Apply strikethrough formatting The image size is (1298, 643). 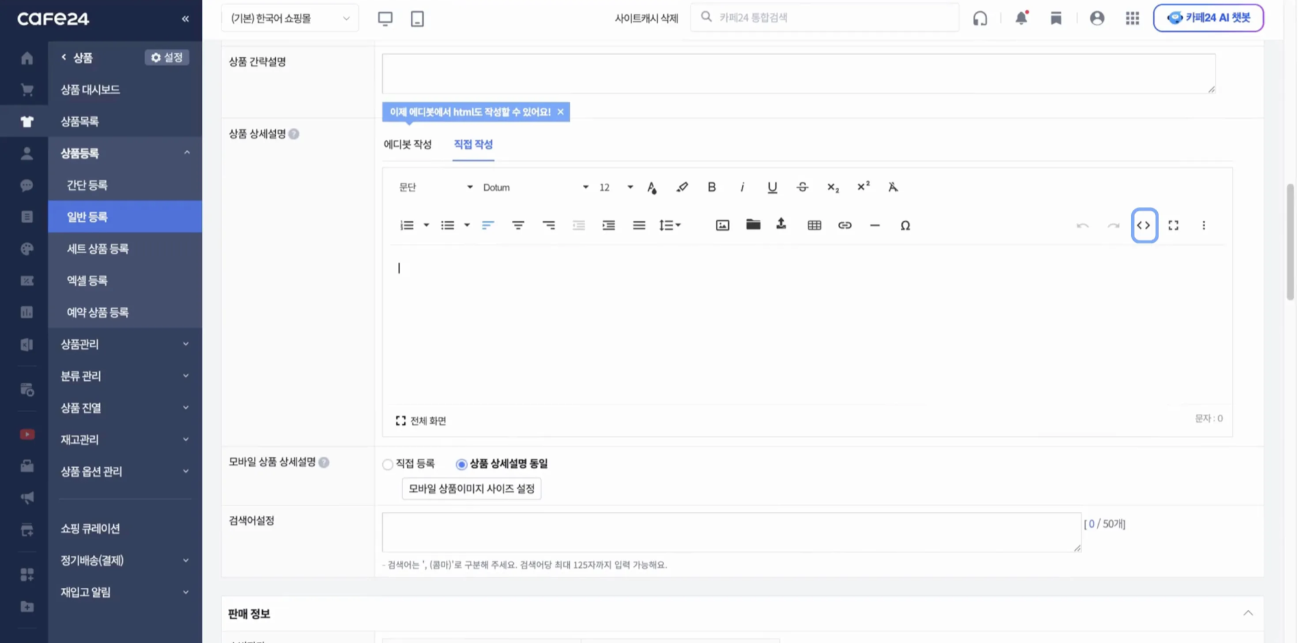point(802,187)
